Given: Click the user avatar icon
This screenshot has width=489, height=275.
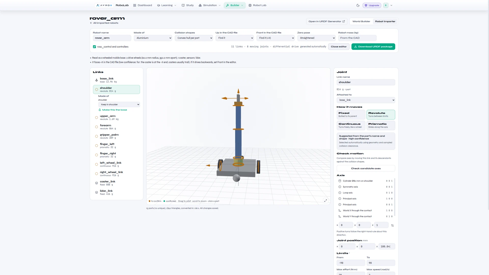Looking at the screenshot, I should pyautogui.click(x=386, y=5).
